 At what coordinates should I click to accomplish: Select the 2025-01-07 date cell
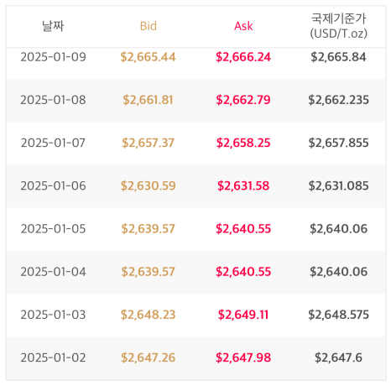[x=53, y=143]
